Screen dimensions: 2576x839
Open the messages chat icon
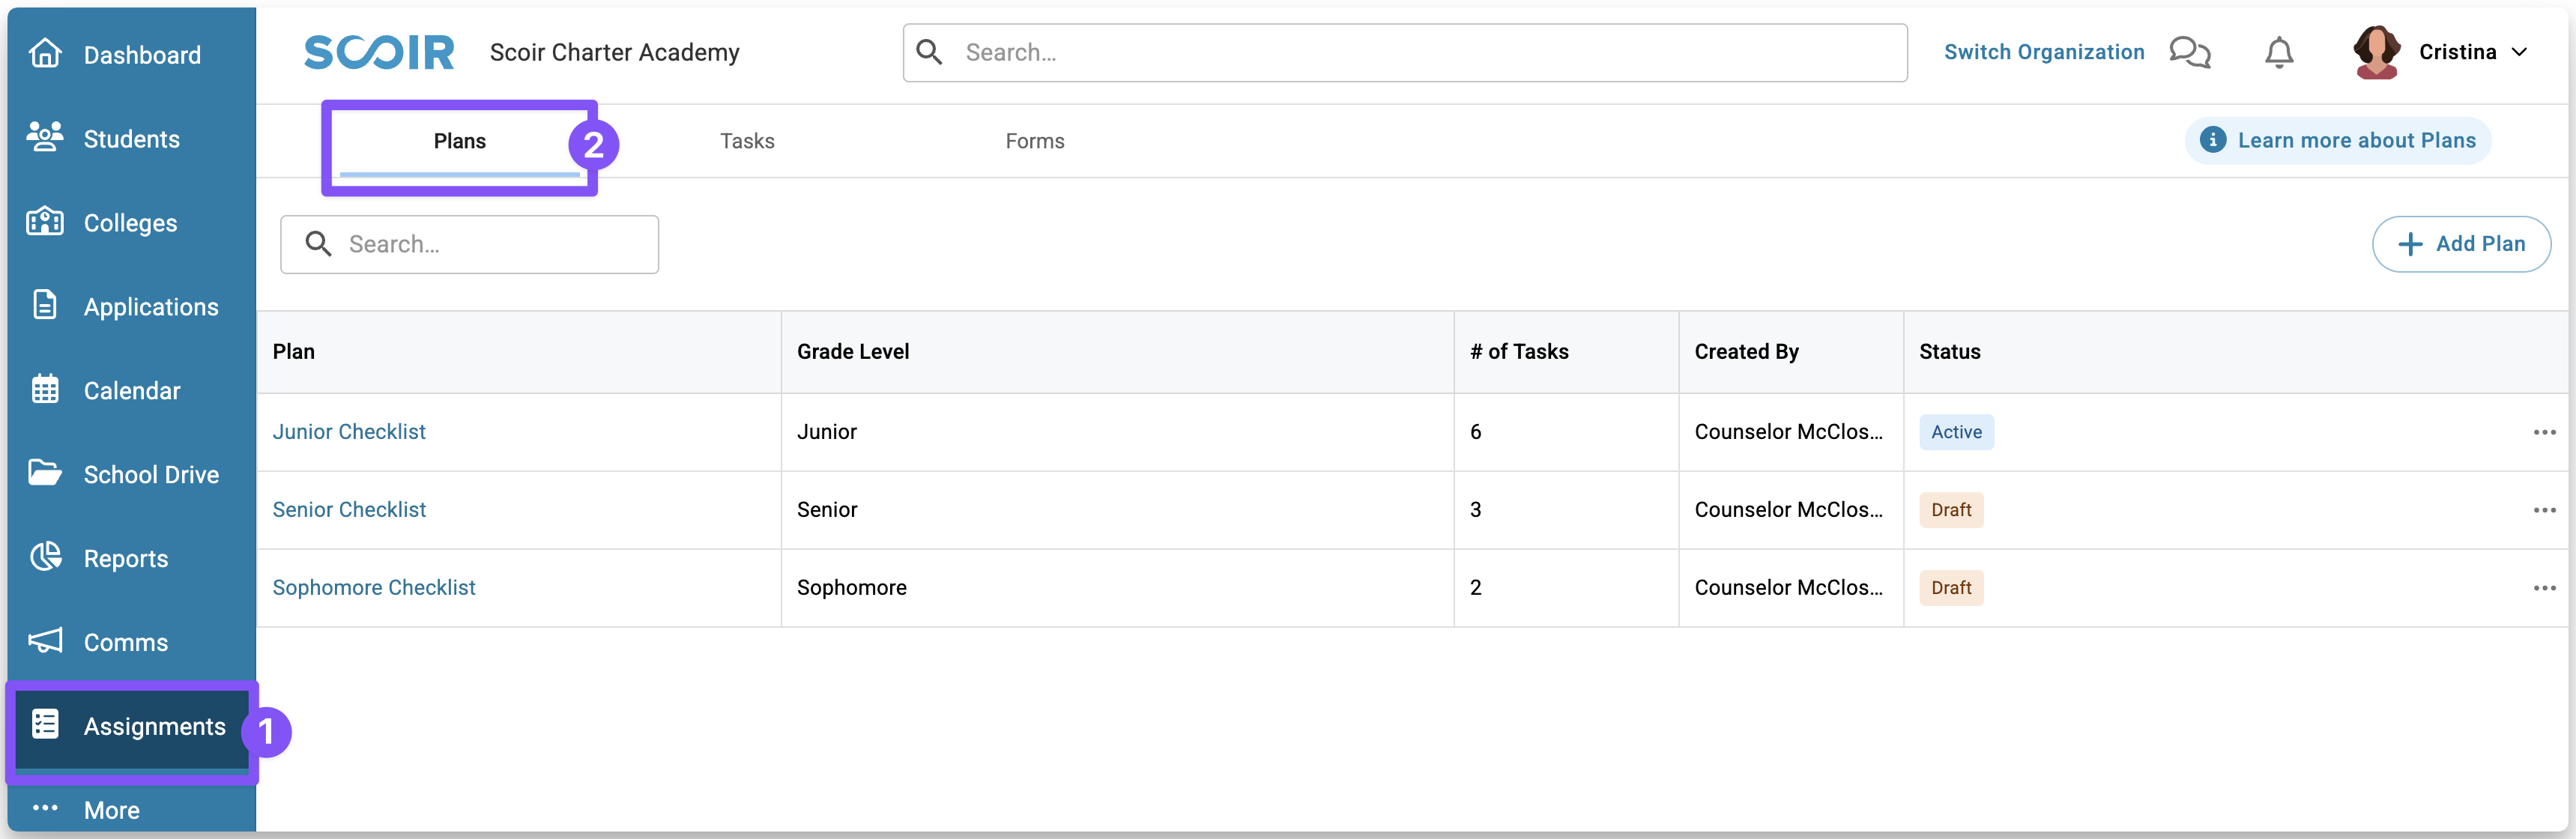pos(2190,52)
